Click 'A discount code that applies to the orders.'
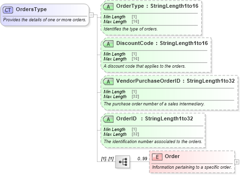 [x=144, y=66]
